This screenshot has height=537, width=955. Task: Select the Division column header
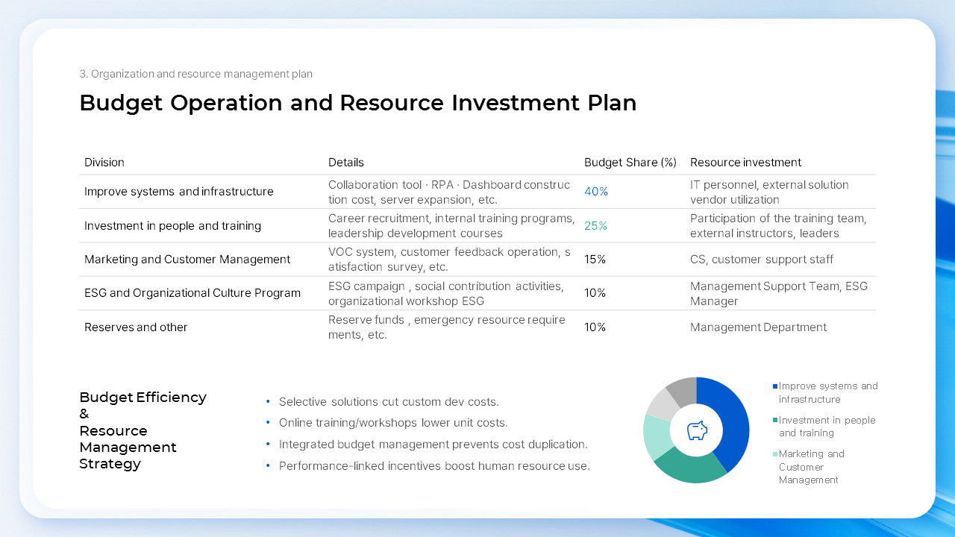point(104,162)
